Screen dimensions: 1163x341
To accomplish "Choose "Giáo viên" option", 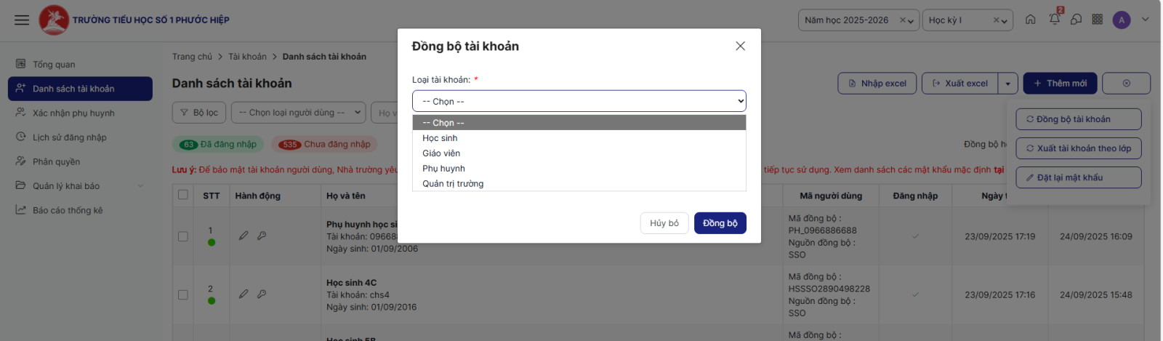I will (441, 153).
